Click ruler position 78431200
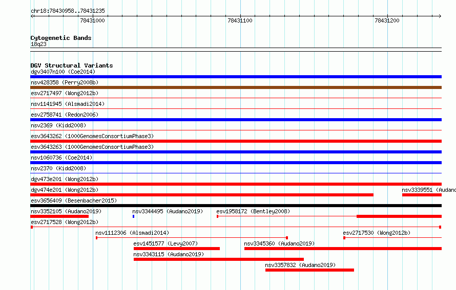 (x=387, y=20)
